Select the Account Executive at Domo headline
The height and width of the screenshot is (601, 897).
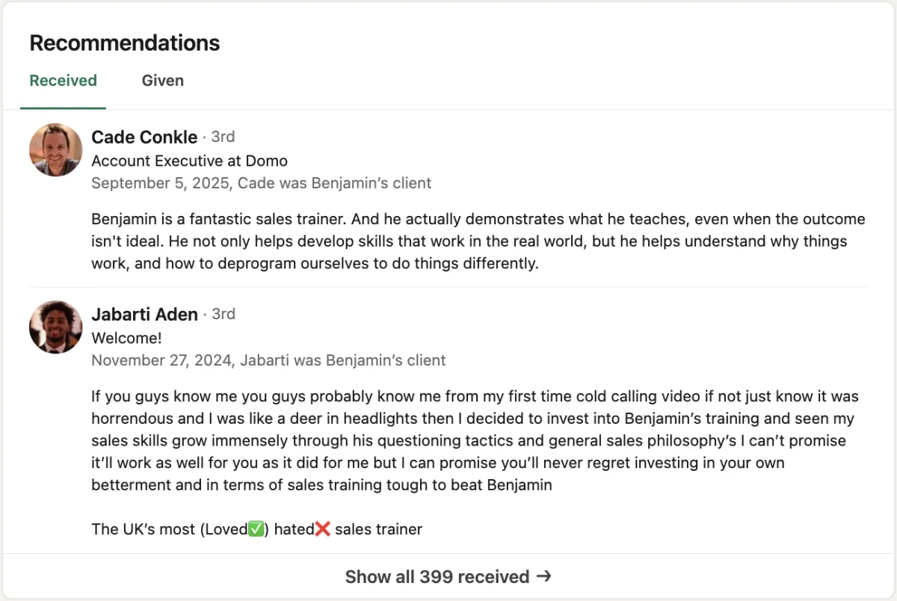pos(189,161)
